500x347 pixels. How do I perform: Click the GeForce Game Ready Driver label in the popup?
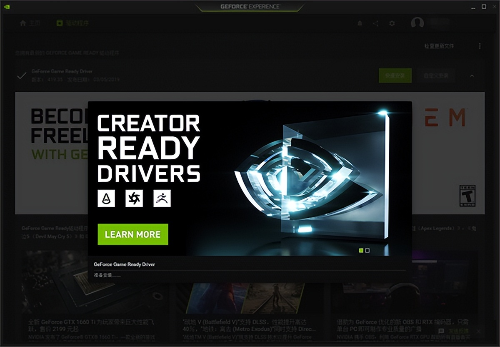(124, 264)
